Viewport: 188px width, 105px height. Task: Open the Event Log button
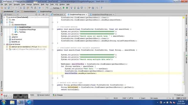pos(179,95)
